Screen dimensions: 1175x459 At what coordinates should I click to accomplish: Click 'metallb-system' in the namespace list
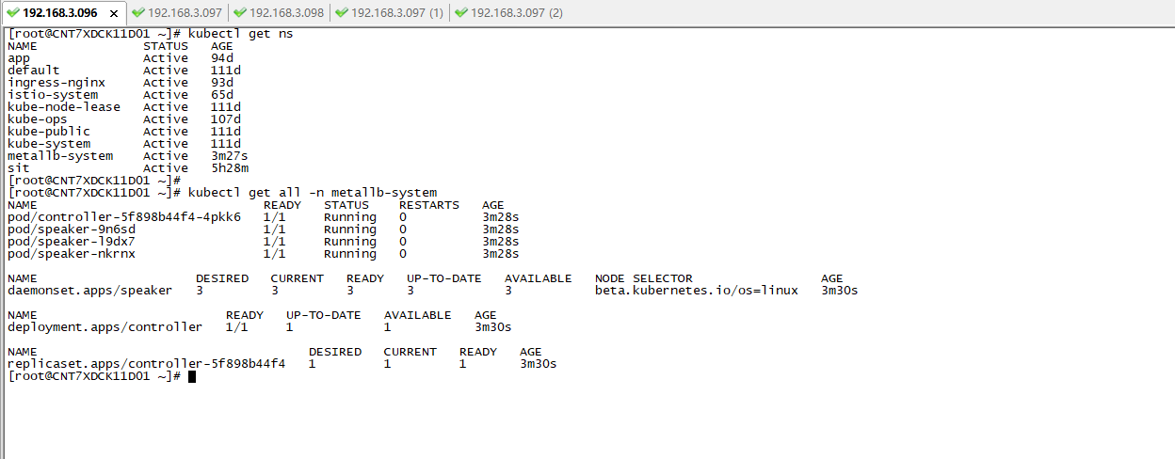click(x=60, y=156)
